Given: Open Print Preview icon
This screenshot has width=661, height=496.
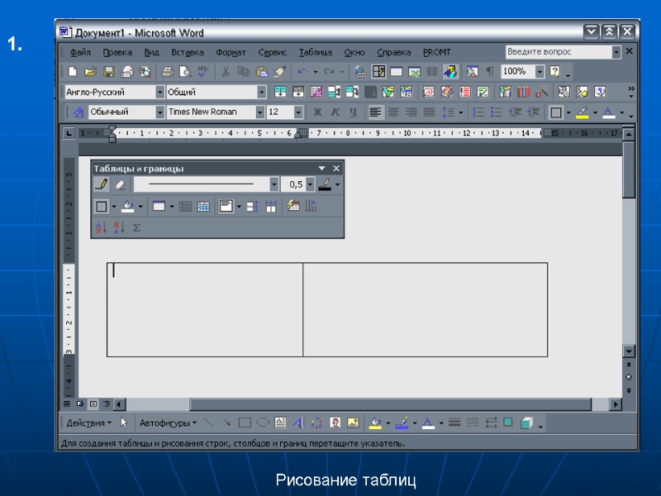Looking at the screenshot, I should tap(185, 72).
